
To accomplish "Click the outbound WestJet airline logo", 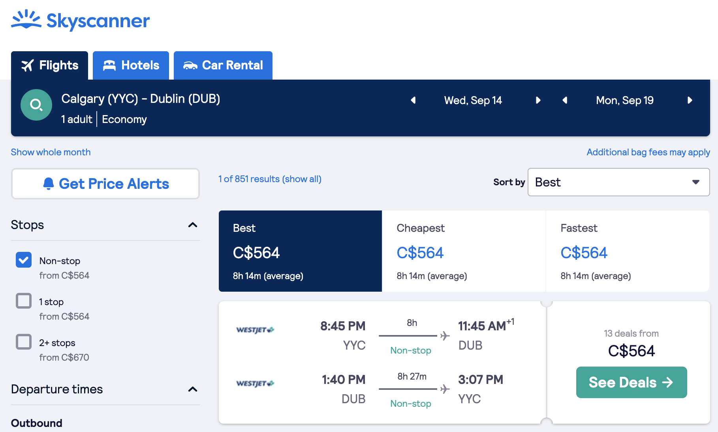I will [255, 330].
